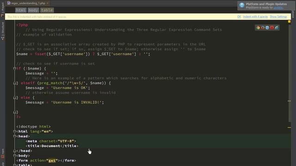Open the npm tool window
This screenshot has height=166, width=296.
click(2, 154)
